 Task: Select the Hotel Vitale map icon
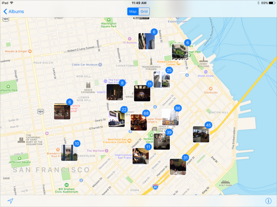click(x=205, y=72)
